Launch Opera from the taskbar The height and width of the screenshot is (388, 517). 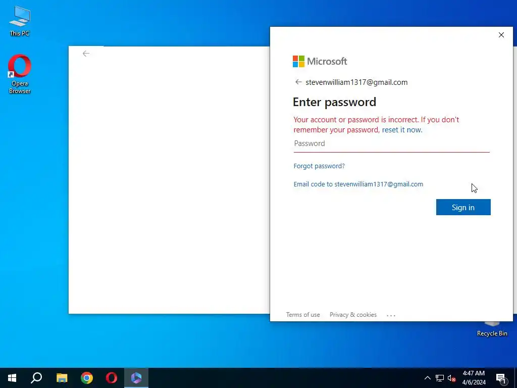(x=112, y=378)
